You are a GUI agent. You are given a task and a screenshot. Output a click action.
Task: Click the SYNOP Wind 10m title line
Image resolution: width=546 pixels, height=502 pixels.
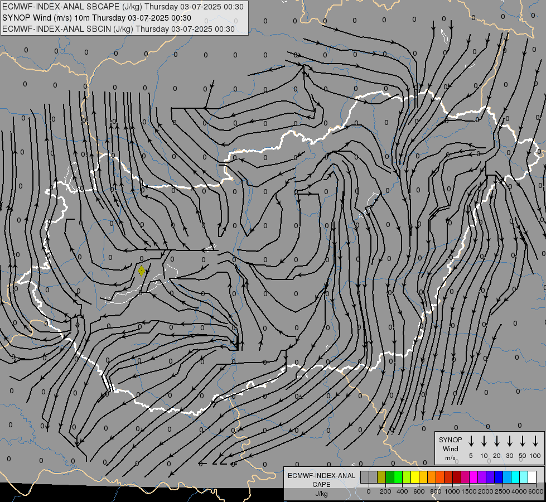click(97, 18)
